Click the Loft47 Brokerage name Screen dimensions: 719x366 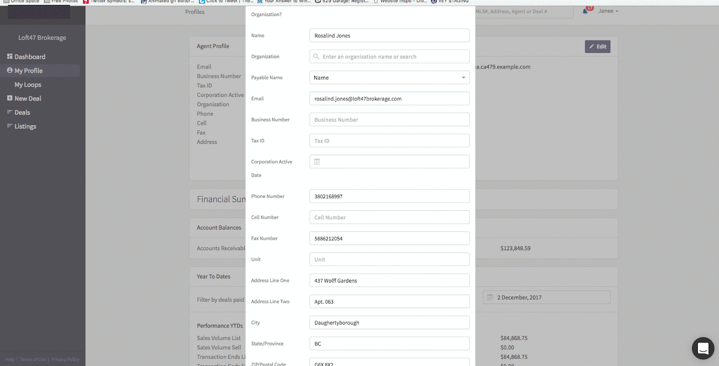tap(42, 38)
